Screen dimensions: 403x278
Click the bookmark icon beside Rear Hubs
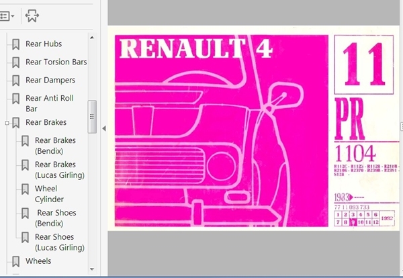[16, 44]
